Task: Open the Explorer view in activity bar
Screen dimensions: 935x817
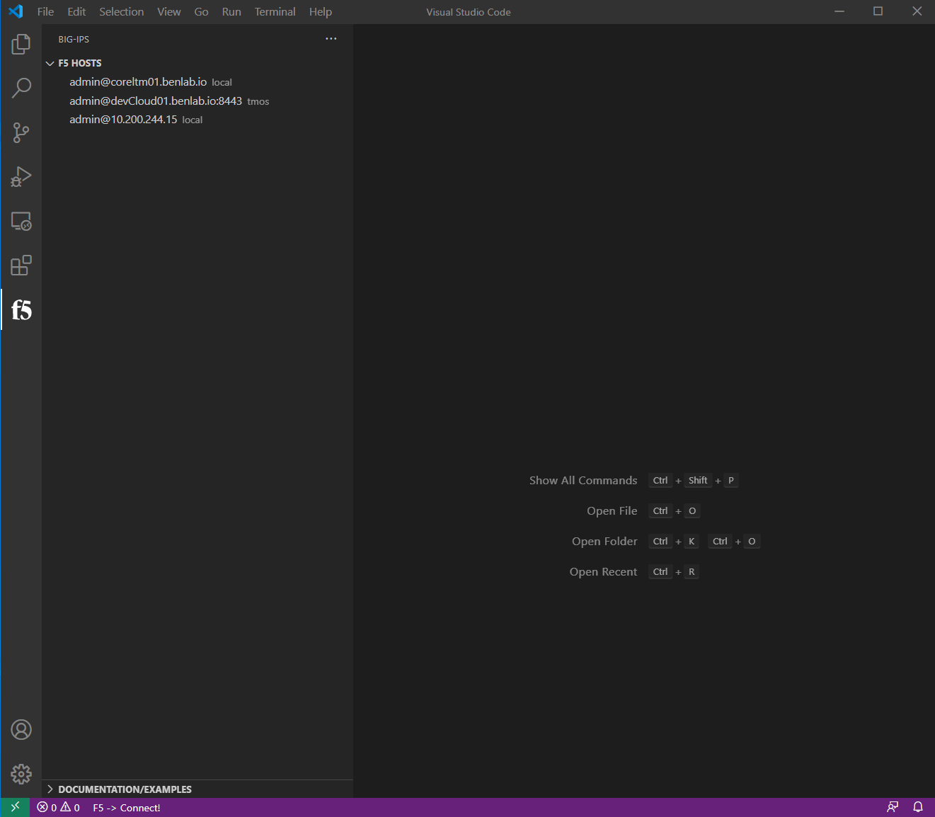Action: (x=21, y=45)
